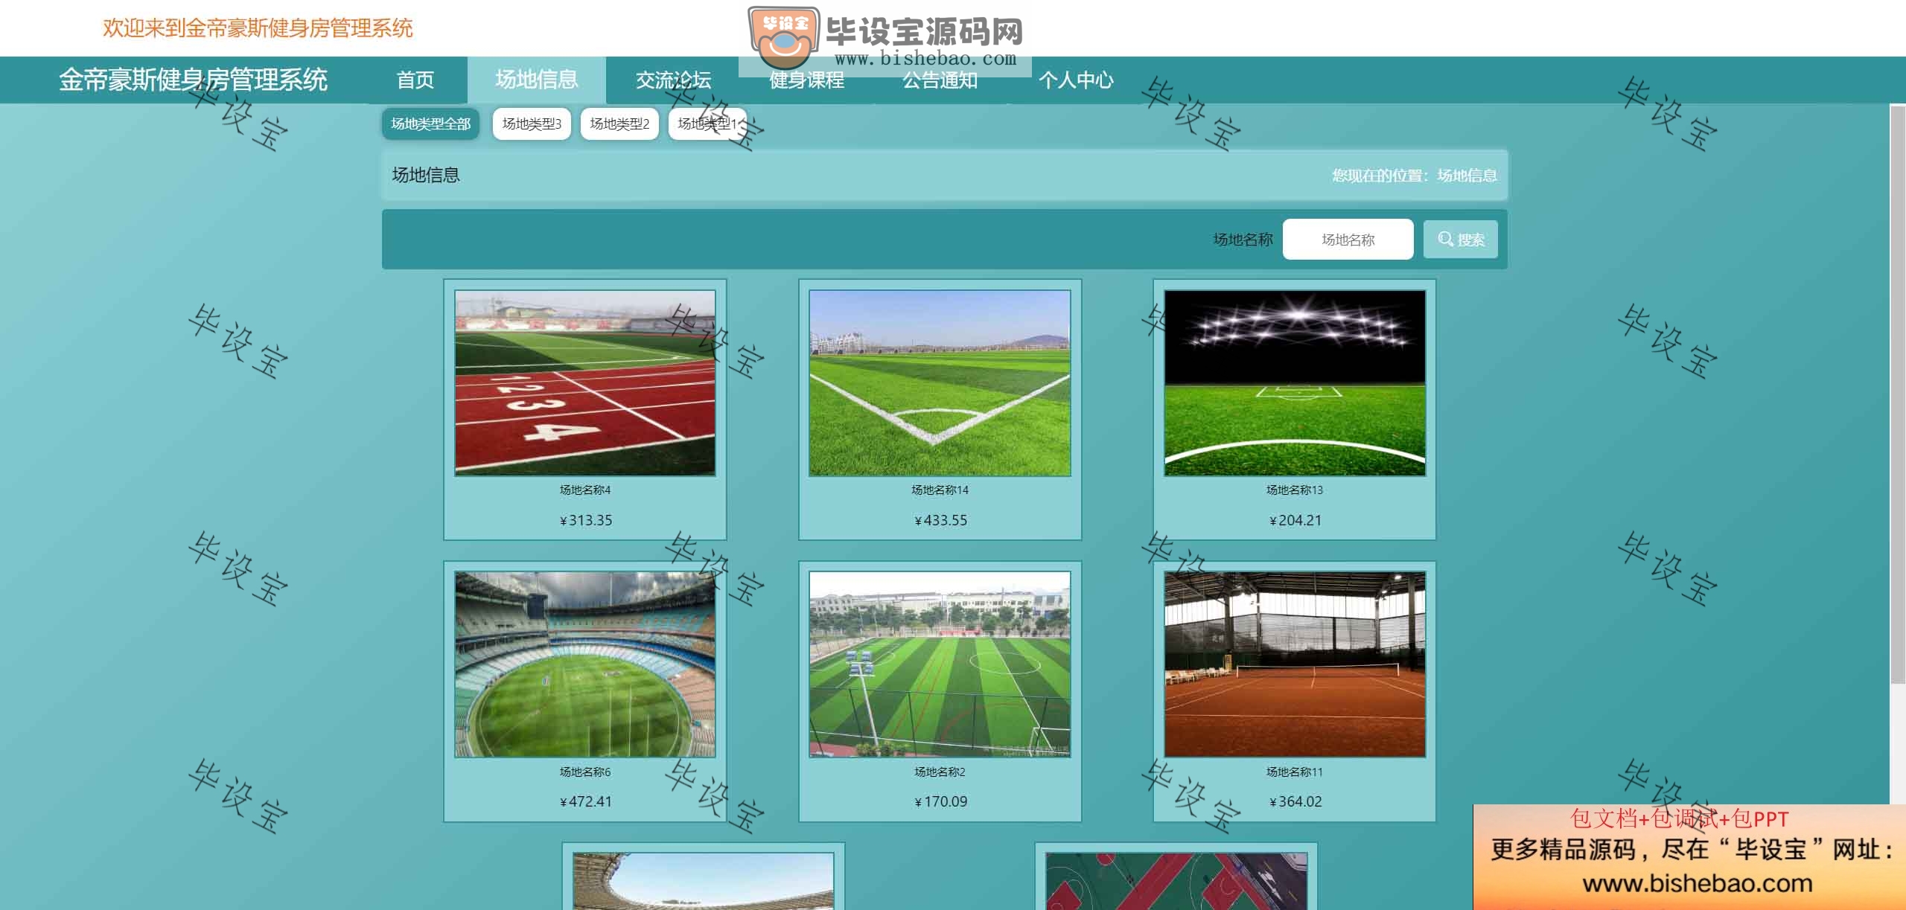The image size is (1906, 910).
Task: Open the 场地名称11 tennis court thumbnail
Action: 1295,664
